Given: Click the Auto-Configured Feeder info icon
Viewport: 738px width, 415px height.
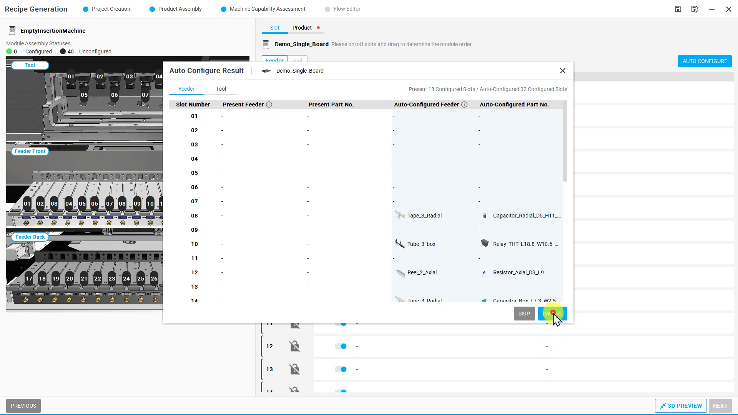Looking at the screenshot, I should pos(464,105).
